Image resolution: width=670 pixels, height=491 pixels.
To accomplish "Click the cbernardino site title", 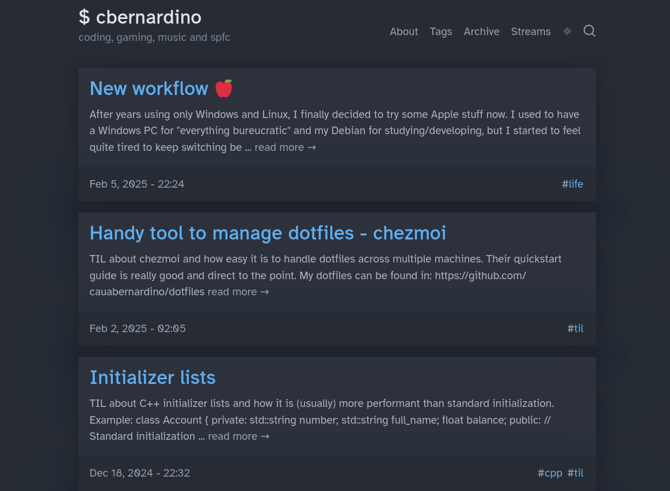I will click(140, 17).
